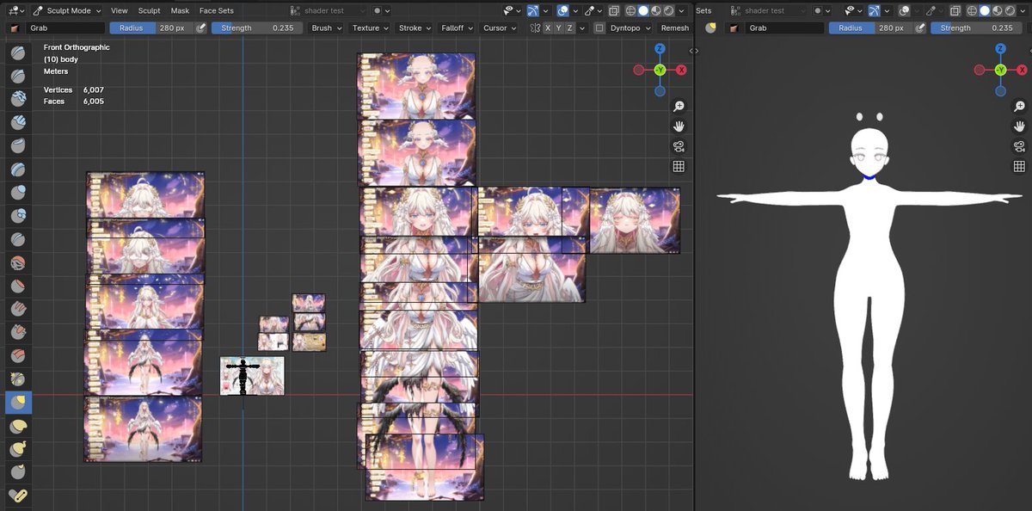This screenshot has height=511, width=1032.
Task: Toggle show overlays button in right viewport header
Action: point(905,10)
